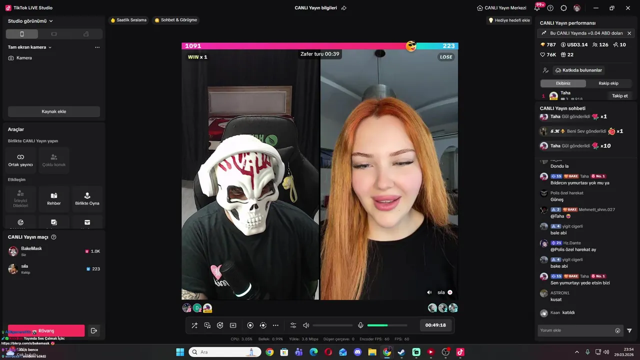This screenshot has width=640, height=360.
Task: Click the contributors stats icon left of Katkıda bulunanlar
Action: [545, 70]
